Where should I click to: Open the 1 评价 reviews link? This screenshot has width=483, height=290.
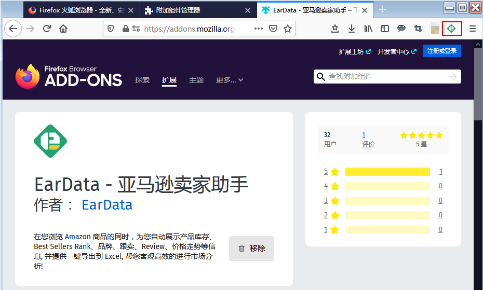tap(368, 140)
